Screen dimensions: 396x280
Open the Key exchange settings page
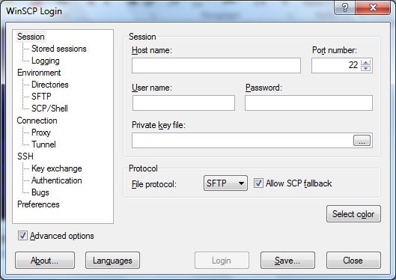pos(57,168)
